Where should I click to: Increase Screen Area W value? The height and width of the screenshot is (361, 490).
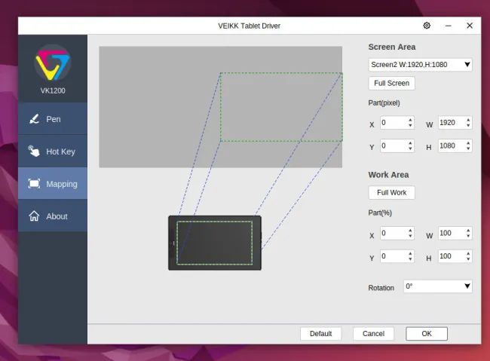click(468, 119)
